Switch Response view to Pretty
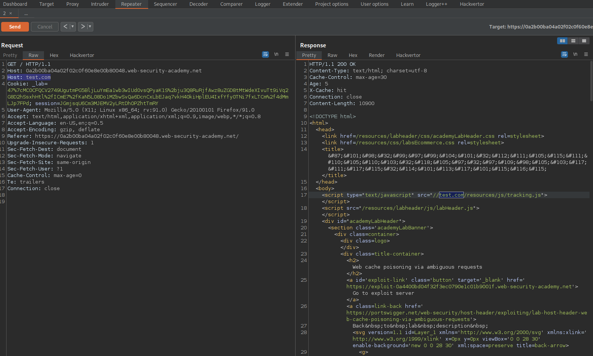The width and height of the screenshot is (593, 356). click(x=309, y=55)
